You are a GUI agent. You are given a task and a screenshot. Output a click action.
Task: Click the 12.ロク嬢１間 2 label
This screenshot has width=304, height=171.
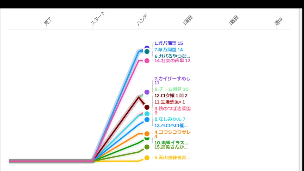click(171, 96)
